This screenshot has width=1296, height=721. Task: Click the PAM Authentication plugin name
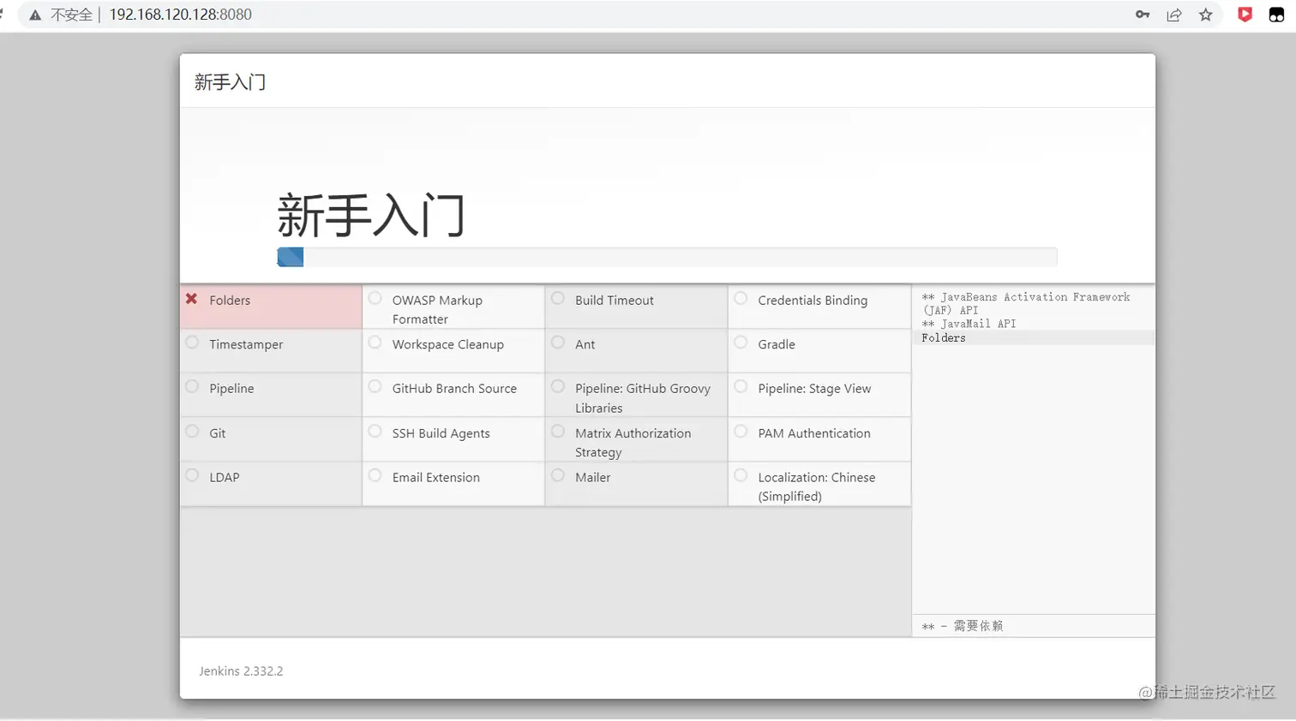(x=814, y=433)
